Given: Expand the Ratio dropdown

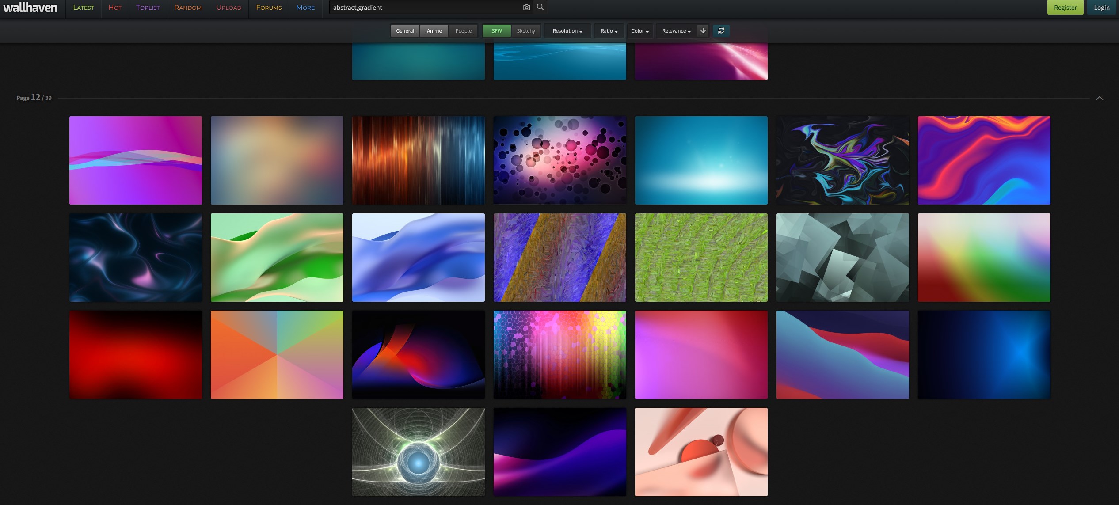Looking at the screenshot, I should tap(609, 31).
